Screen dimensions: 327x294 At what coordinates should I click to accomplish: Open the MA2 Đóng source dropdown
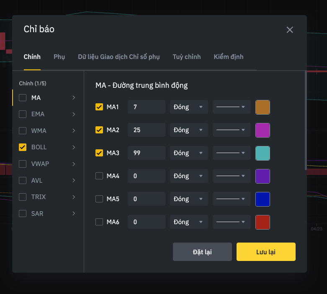click(189, 130)
